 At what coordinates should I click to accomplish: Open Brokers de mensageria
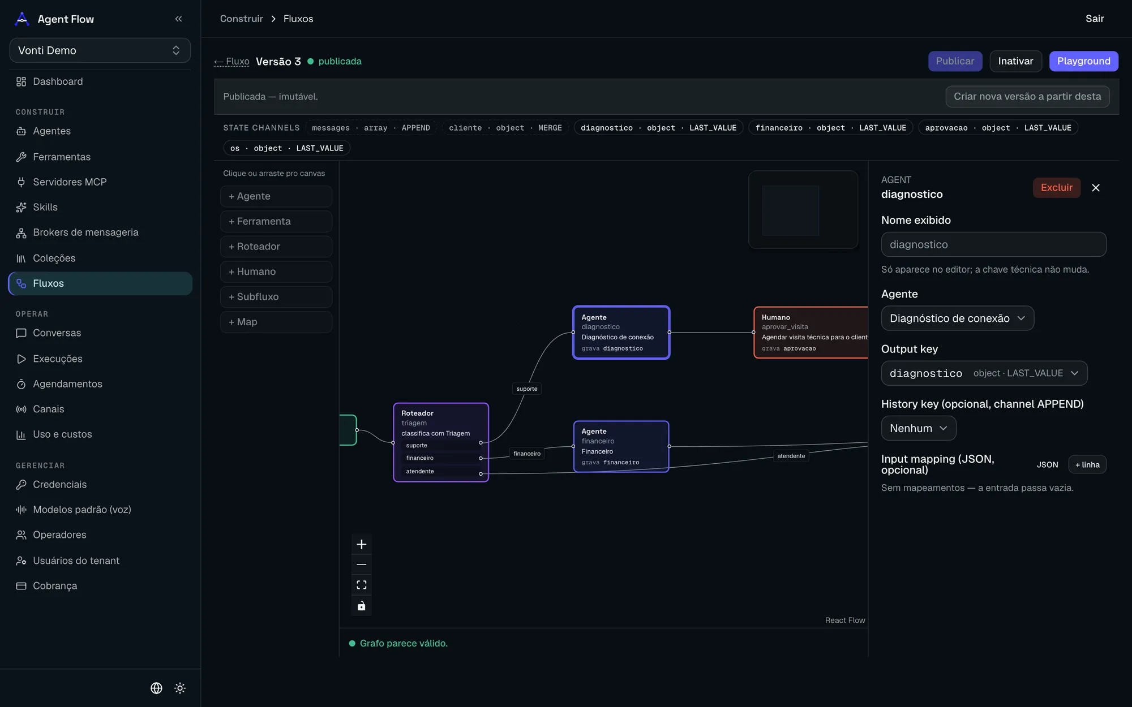100,232
